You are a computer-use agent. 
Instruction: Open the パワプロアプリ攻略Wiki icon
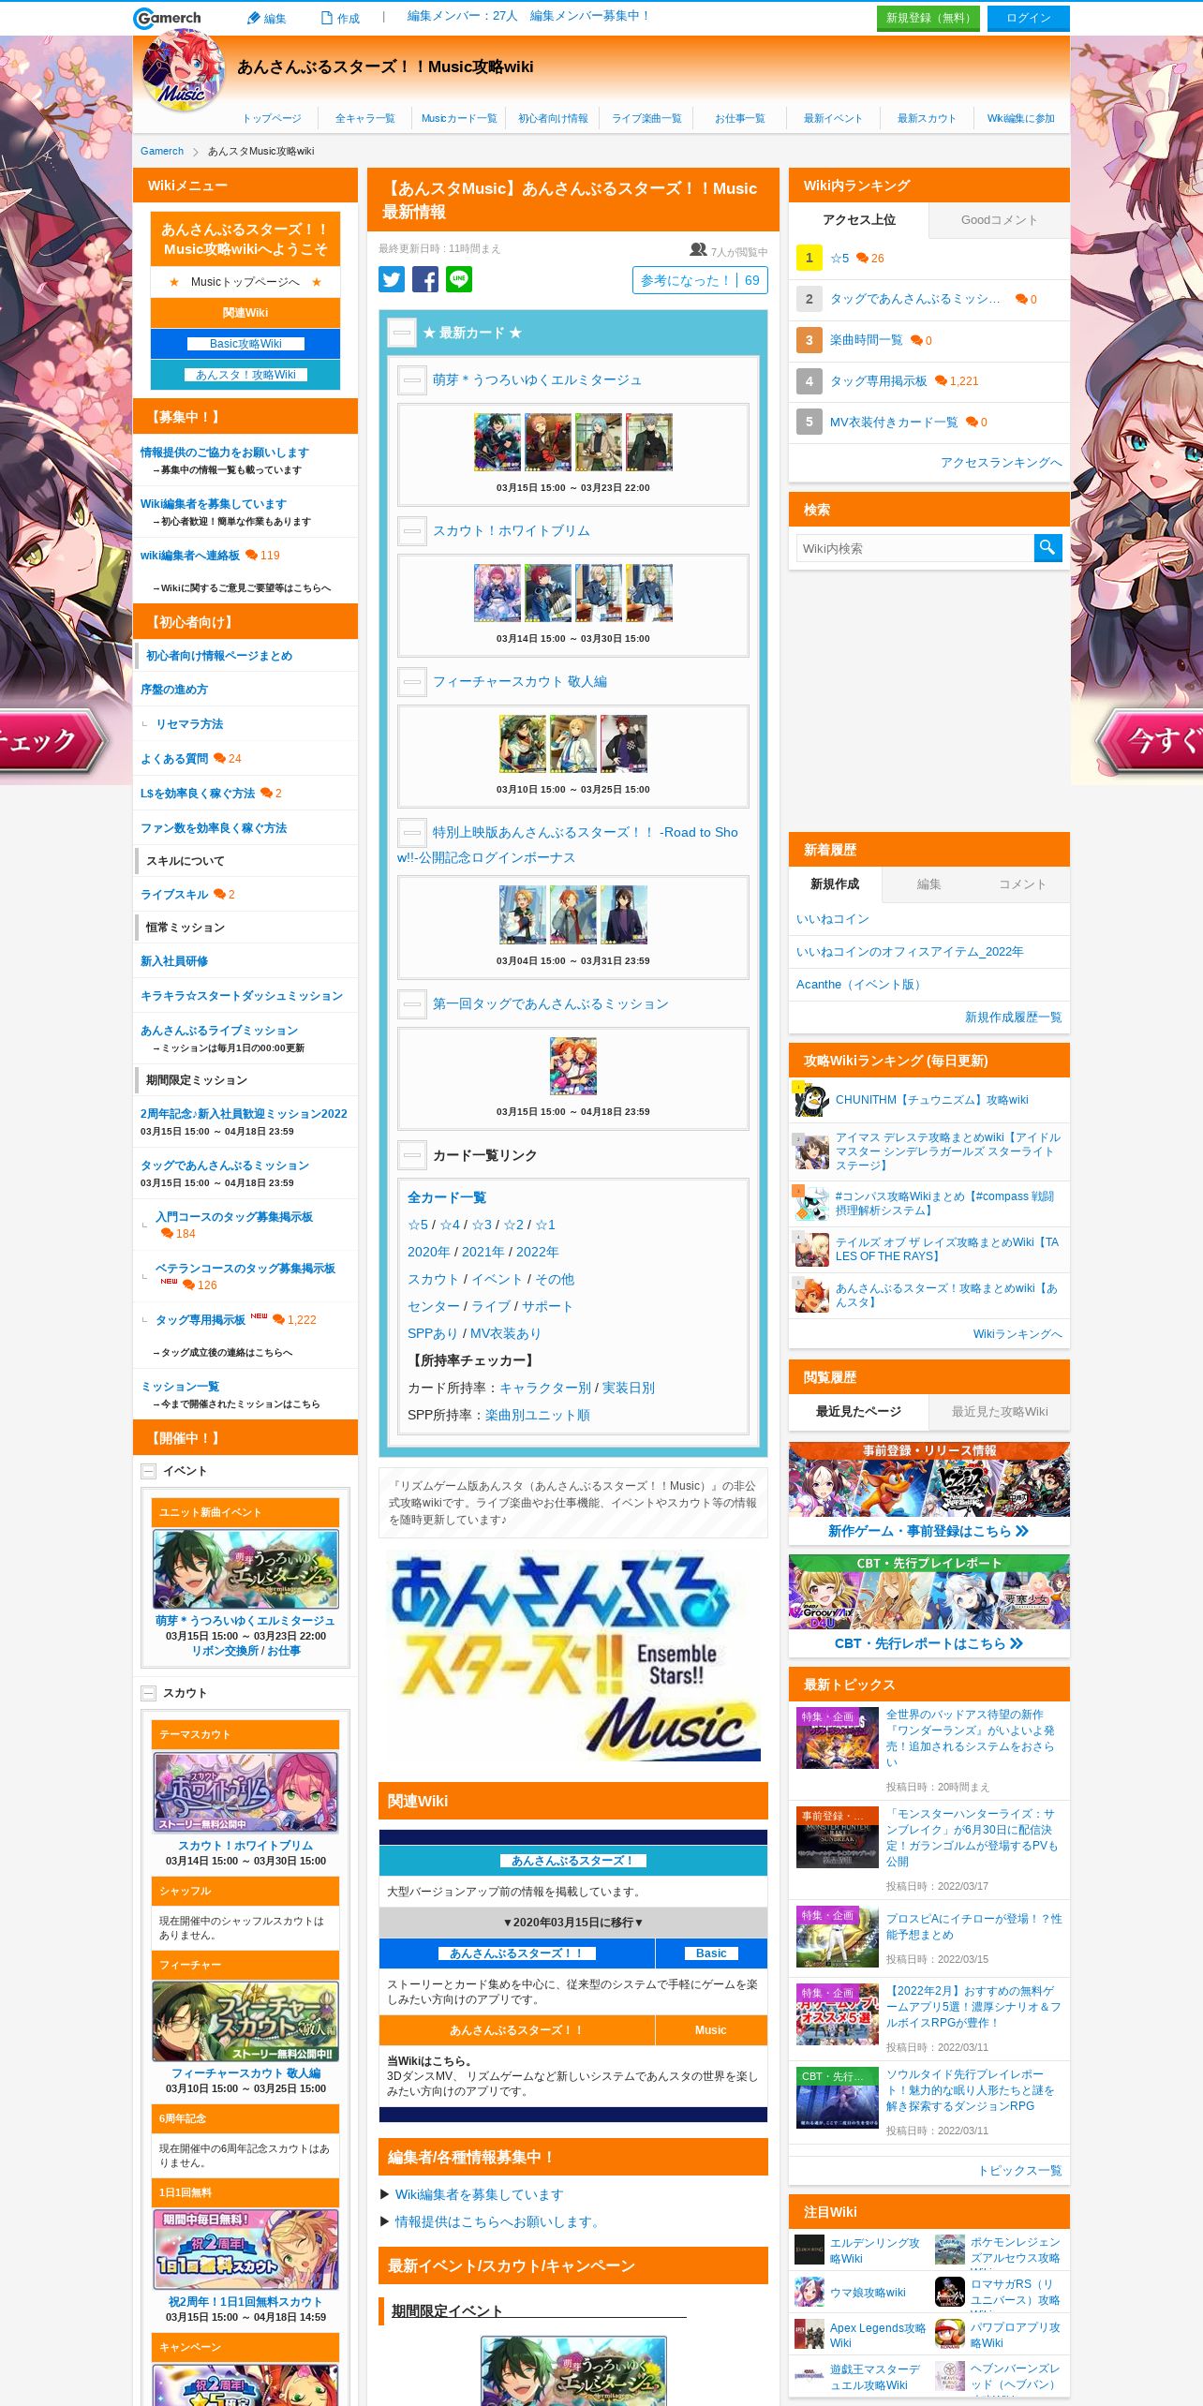(950, 2334)
